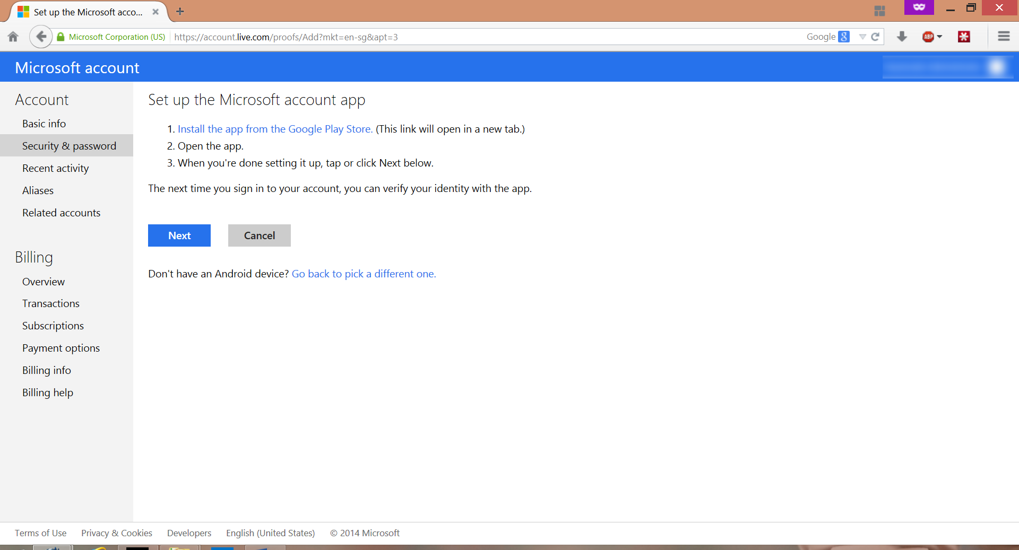Click the green padlock site identity icon
Screen dimensions: 1019x550
61,37
